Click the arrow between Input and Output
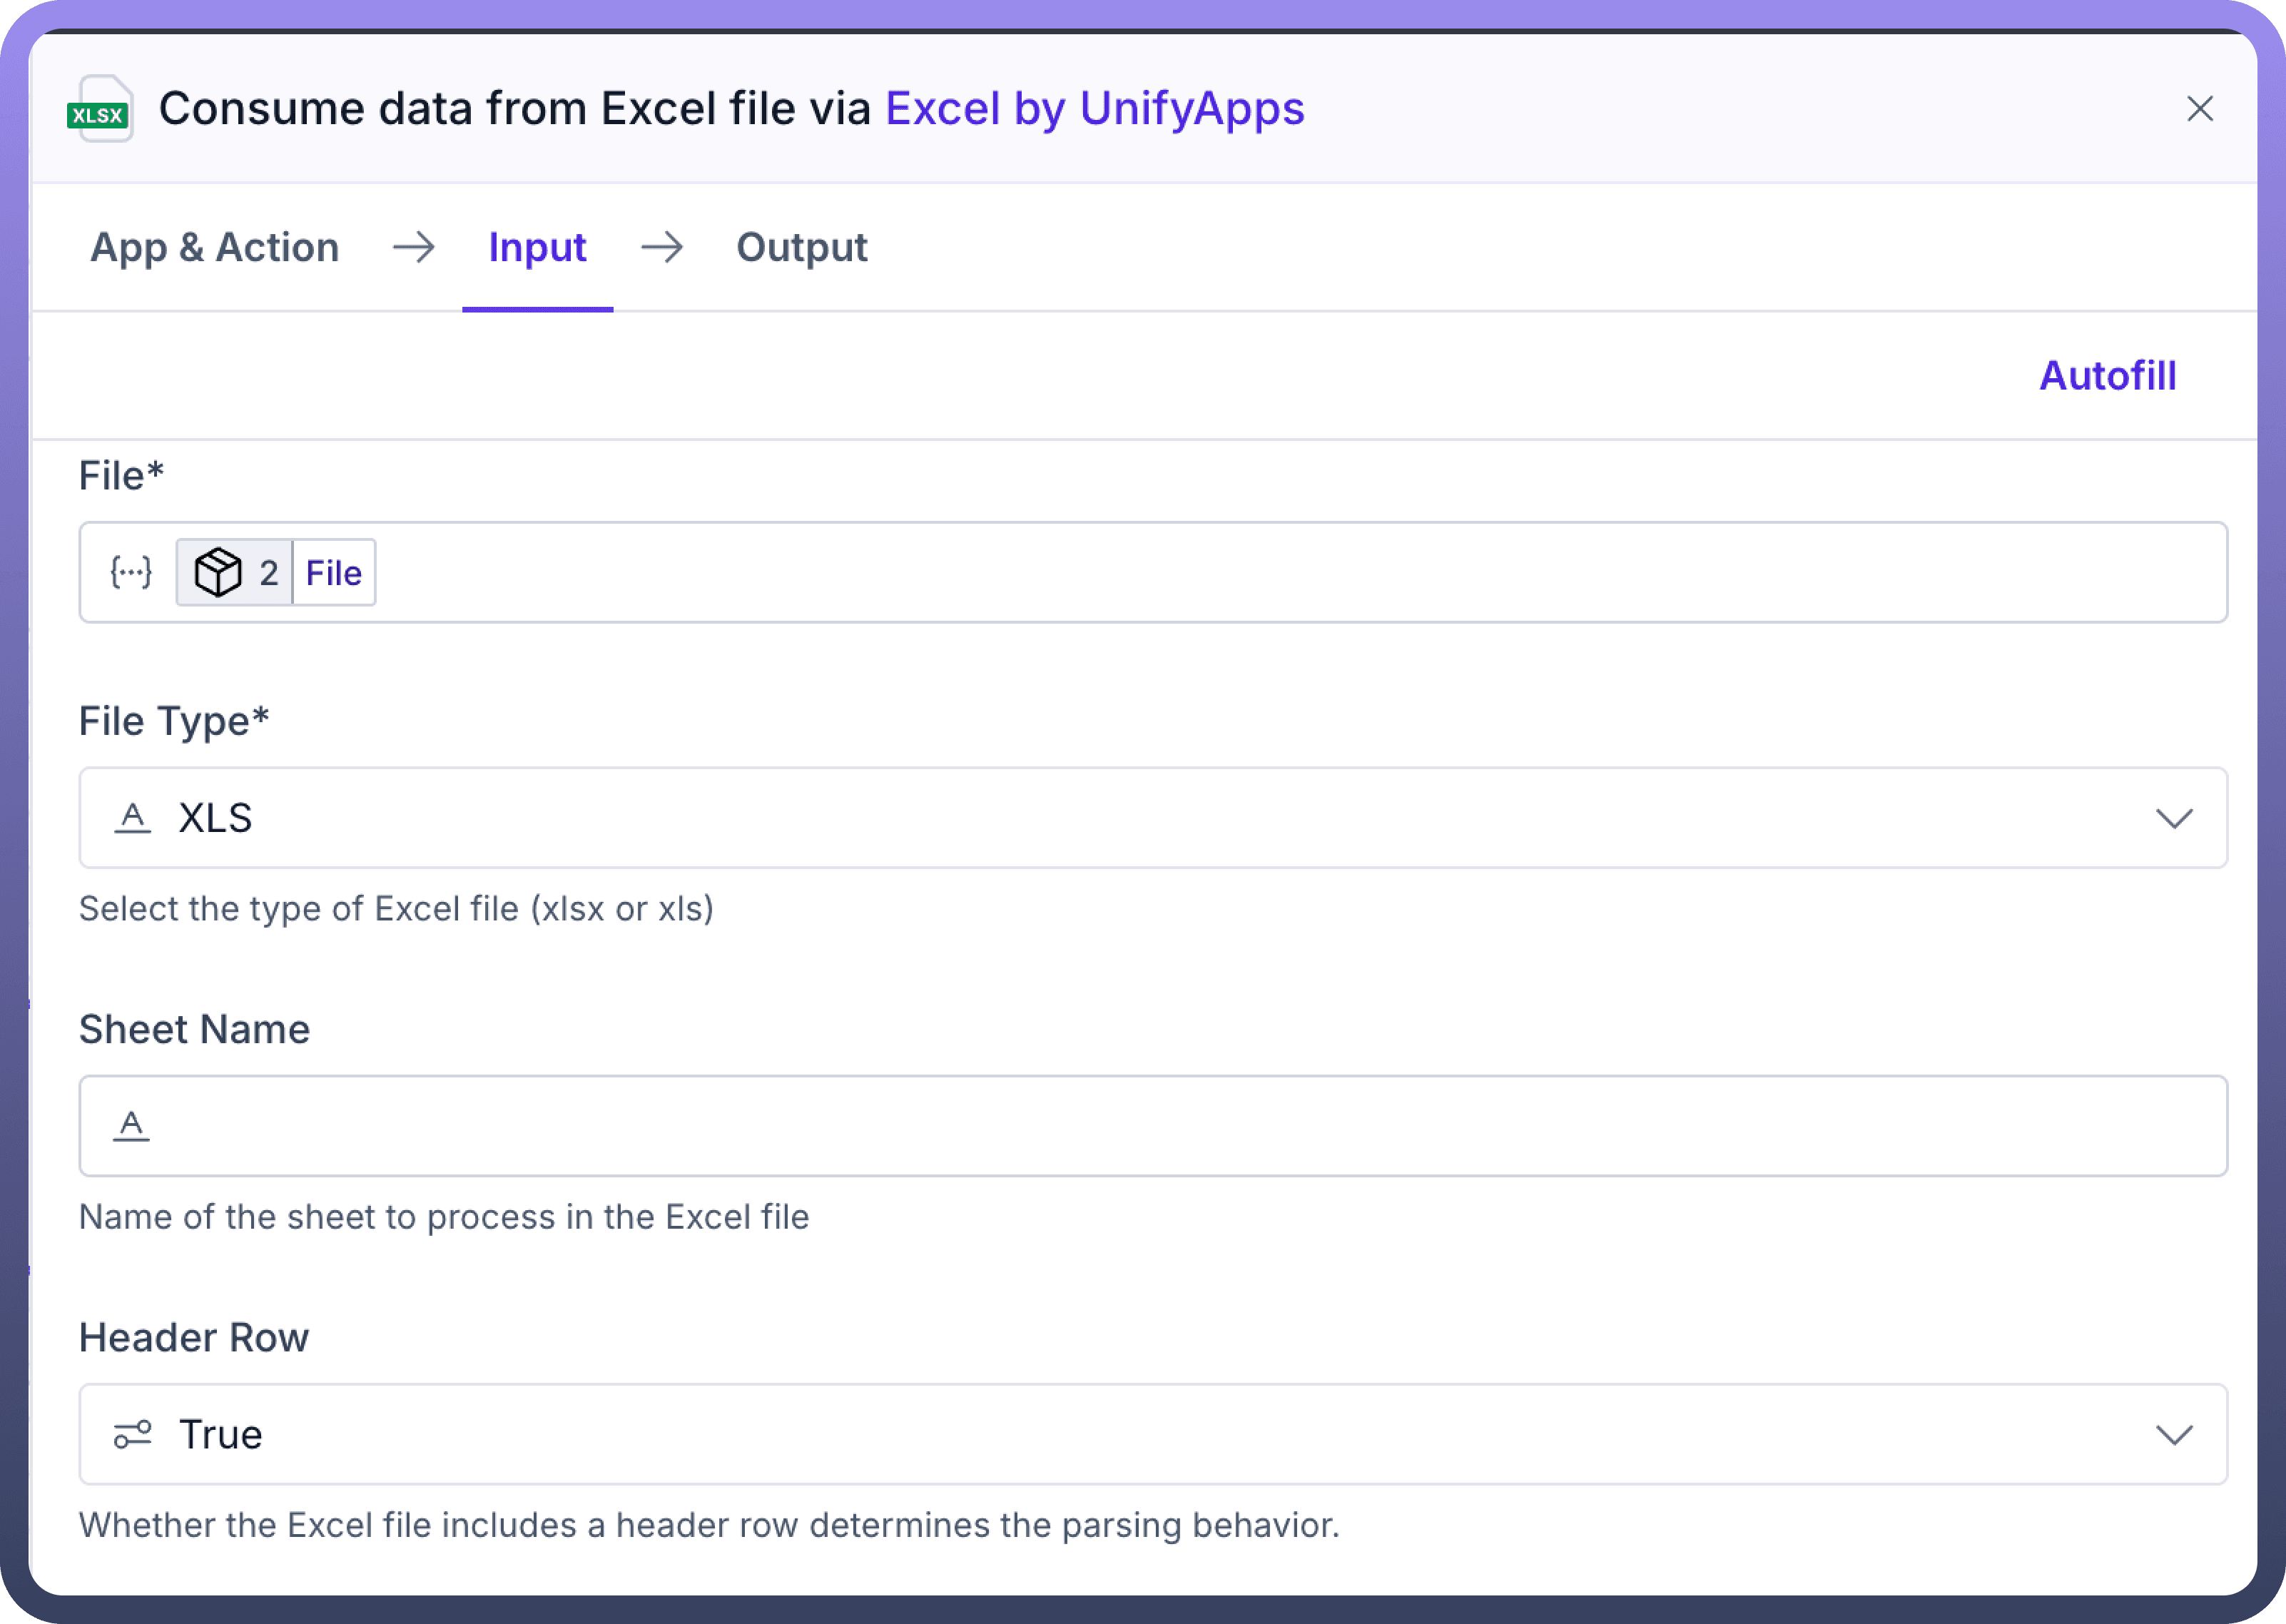This screenshot has width=2286, height=1624. click(662, 247)
